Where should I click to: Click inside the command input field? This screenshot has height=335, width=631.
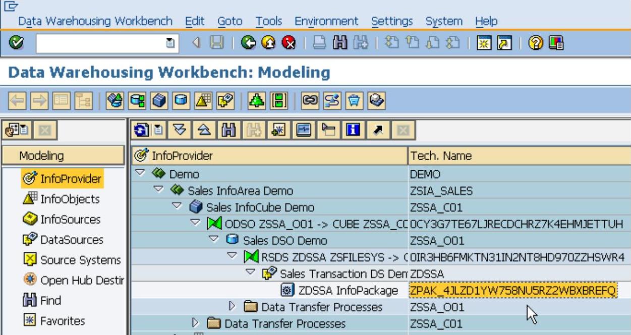pyautogui.click(x=100, y=43)
